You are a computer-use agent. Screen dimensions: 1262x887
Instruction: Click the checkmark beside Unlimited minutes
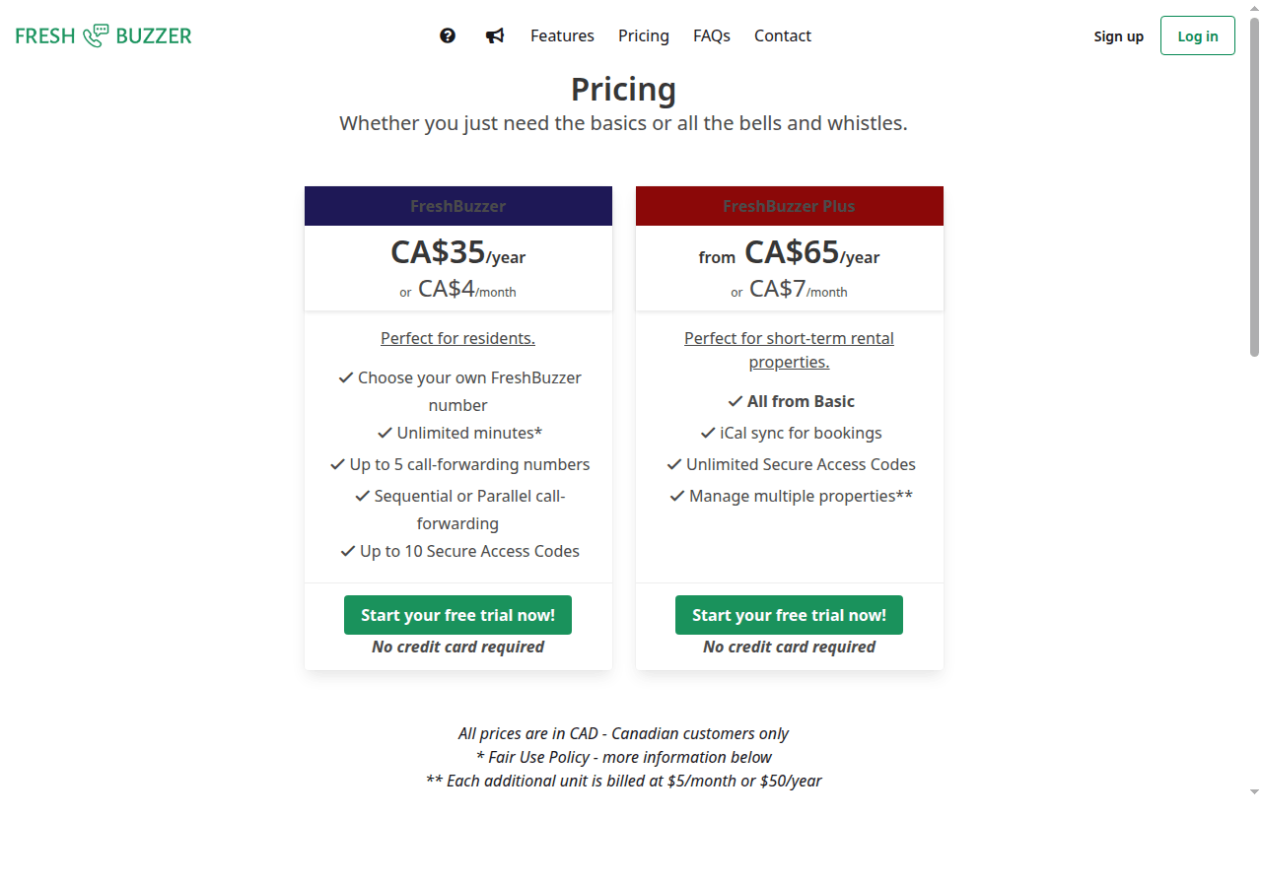pos(385,433)
